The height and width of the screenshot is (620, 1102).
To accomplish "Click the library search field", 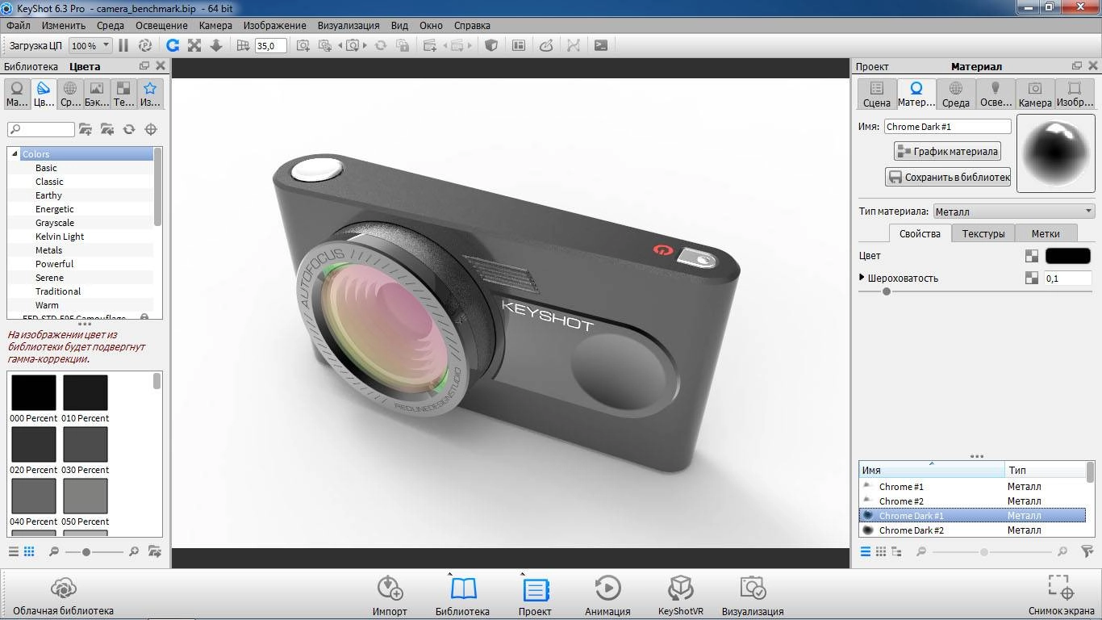I will coord(41,129).
